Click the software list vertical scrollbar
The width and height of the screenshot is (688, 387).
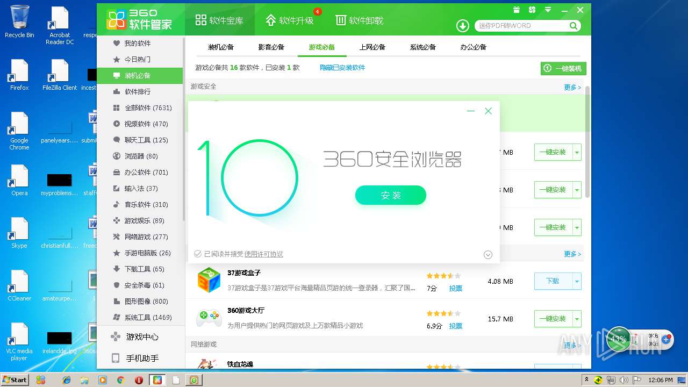[x=587, y=141]
